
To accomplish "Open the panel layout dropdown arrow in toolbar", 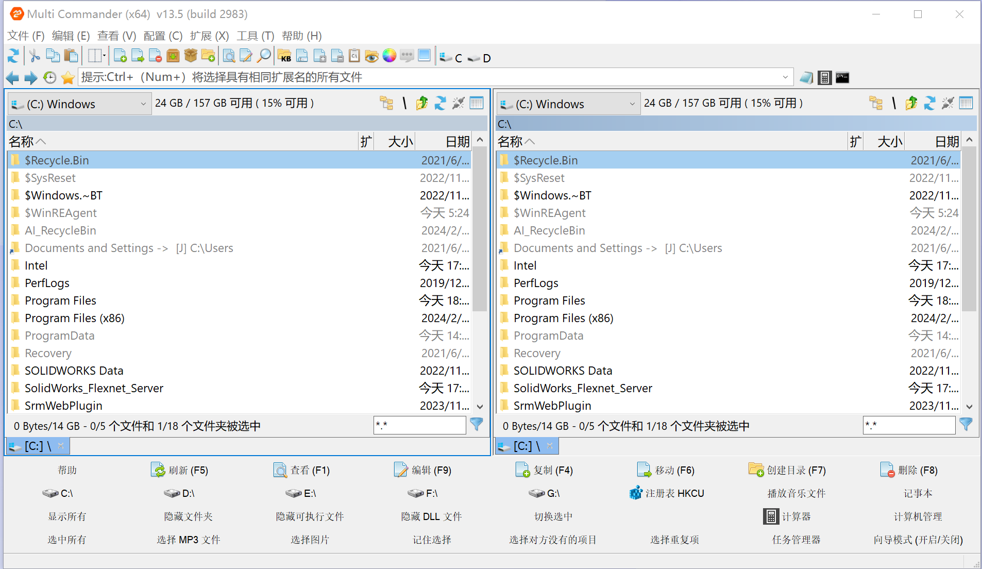I will (x=105, y=56).
